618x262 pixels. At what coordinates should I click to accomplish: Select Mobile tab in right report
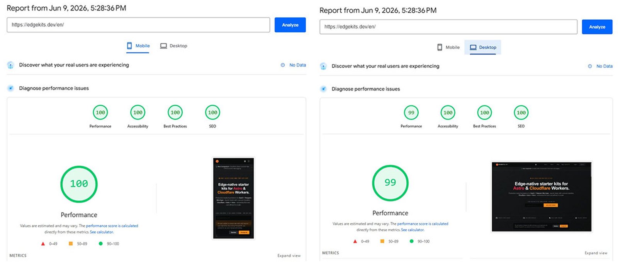448,47
